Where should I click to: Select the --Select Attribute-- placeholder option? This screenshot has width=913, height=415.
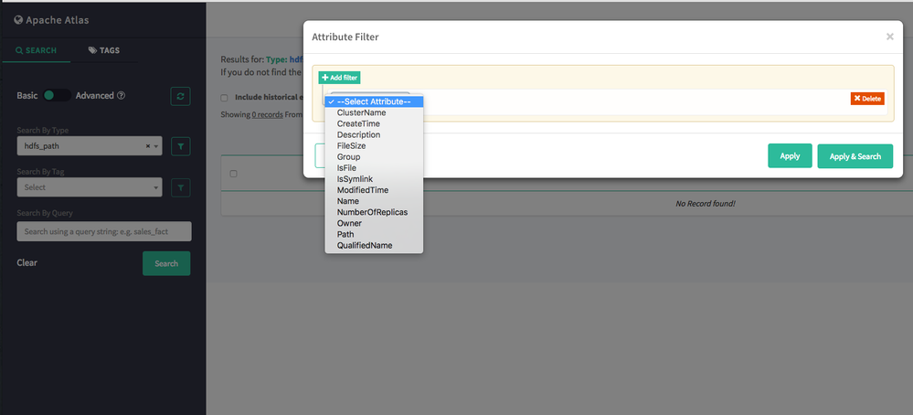[x=374, y=101]
